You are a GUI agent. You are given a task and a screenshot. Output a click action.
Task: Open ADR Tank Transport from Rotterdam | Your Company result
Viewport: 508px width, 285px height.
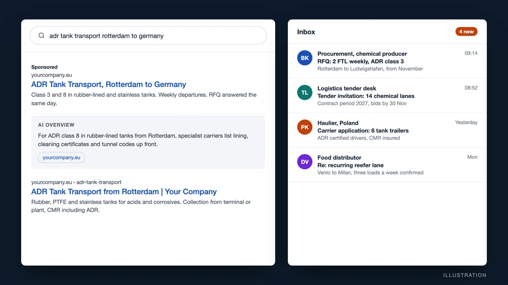click(124, 192)
